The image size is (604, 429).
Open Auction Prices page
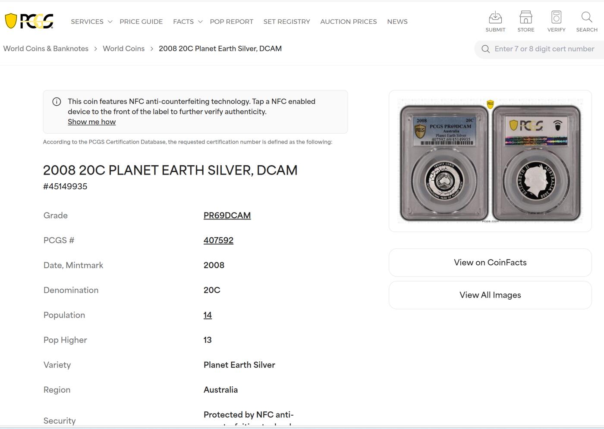(x=348, y=22)
